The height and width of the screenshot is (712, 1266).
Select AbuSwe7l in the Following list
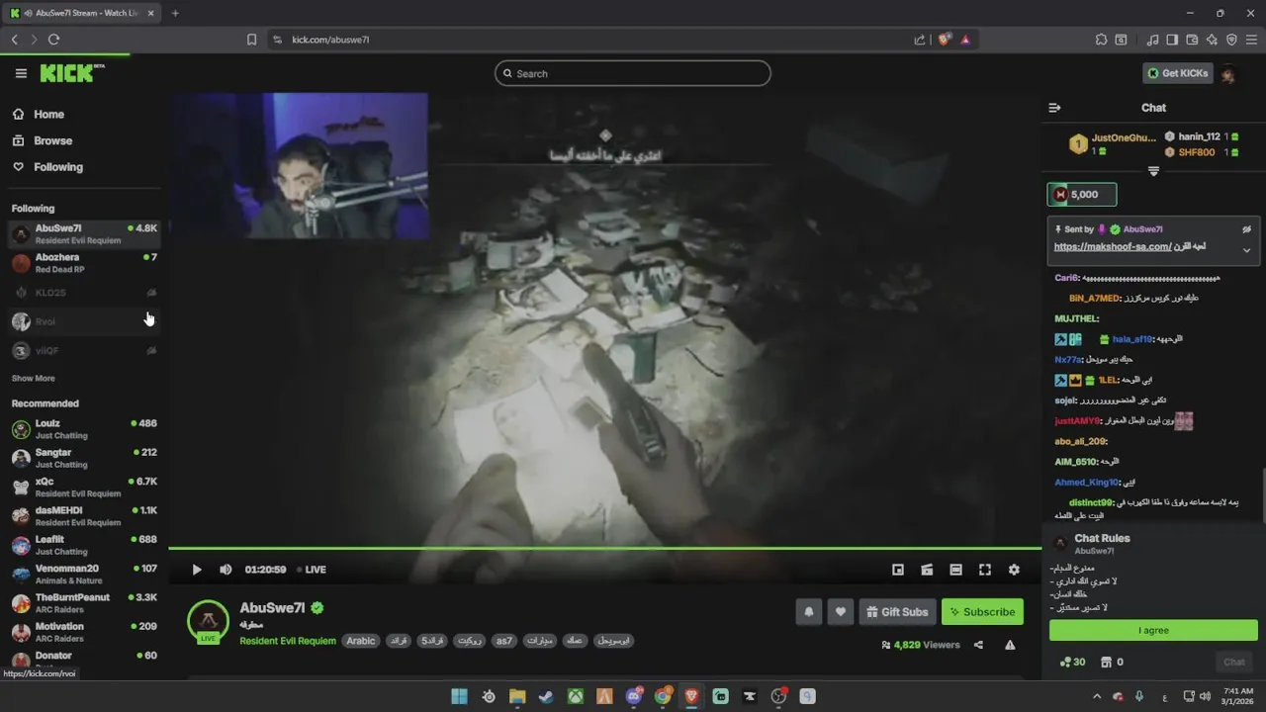pos(84,233)
